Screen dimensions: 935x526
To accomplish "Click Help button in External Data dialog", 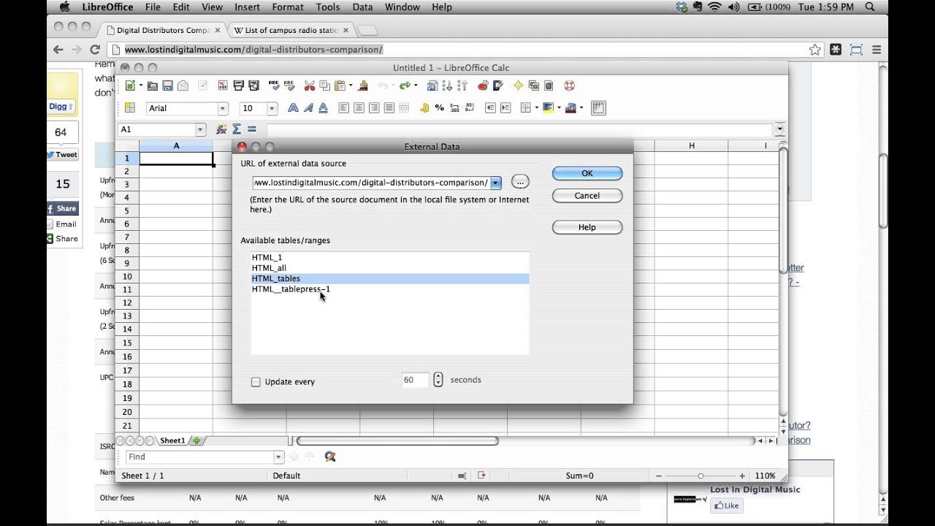I will tap(587, 227).
